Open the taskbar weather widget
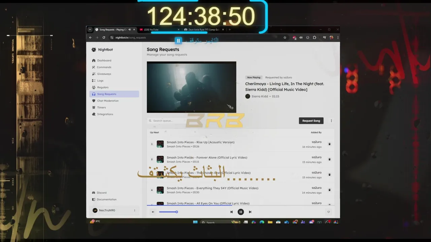This screenshot has width=431, height=242. point(95,221)
